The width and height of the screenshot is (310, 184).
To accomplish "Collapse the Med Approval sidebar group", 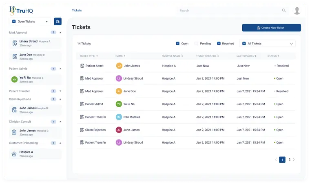I will (60, 32).
